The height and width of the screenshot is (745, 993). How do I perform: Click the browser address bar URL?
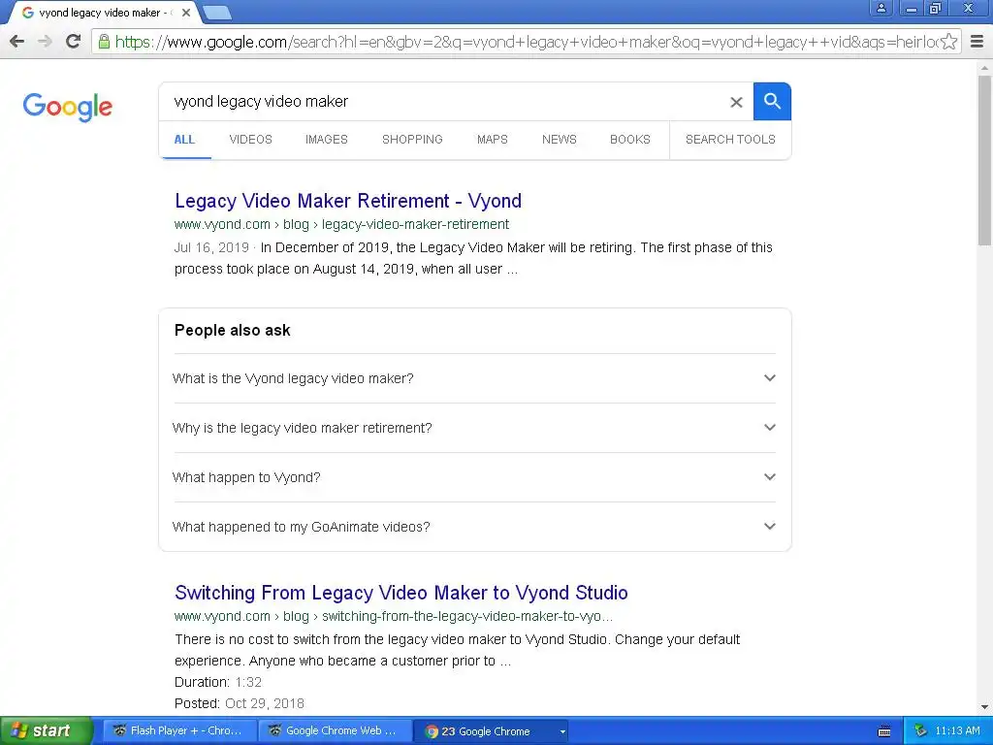pyautogui.click(x=526, y=42)
